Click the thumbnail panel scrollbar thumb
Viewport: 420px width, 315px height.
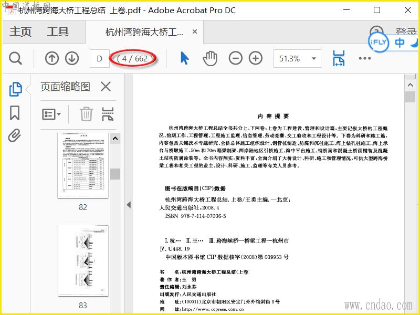tap(115, 174)
